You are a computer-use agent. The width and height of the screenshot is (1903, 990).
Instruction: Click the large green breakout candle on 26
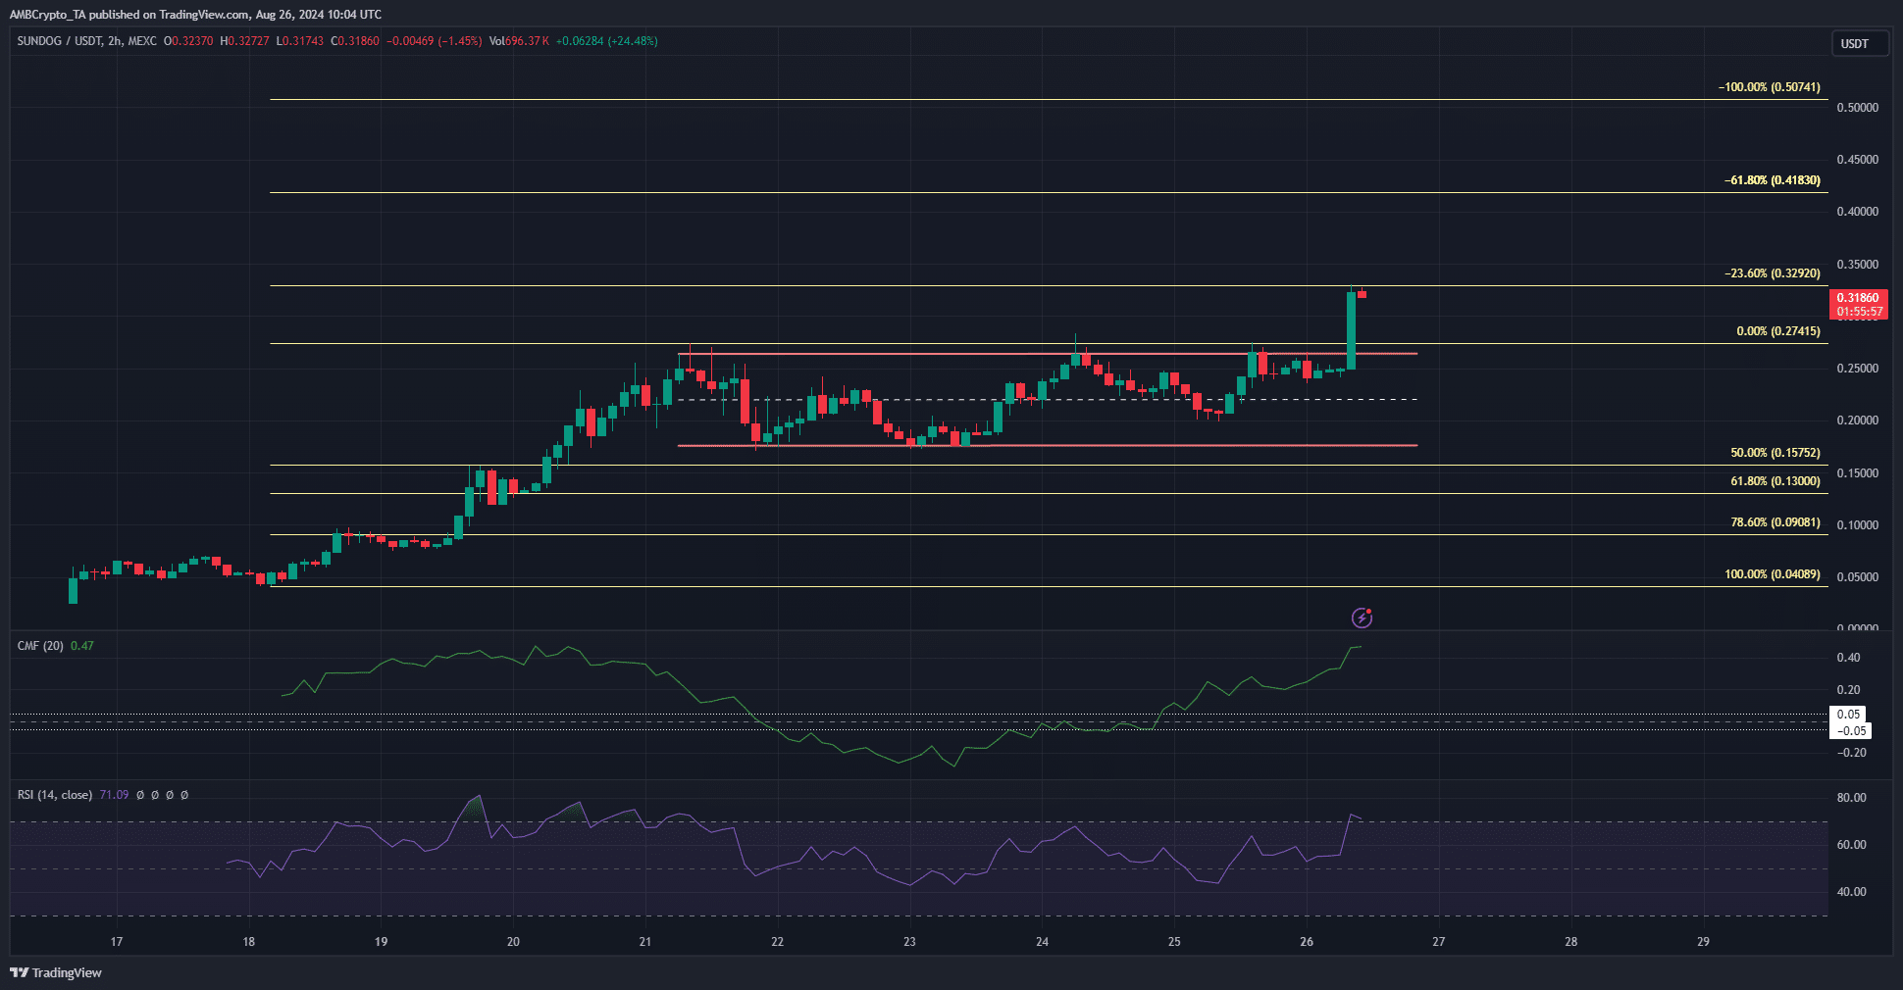pyautogui.click(x=1351, y=330)
